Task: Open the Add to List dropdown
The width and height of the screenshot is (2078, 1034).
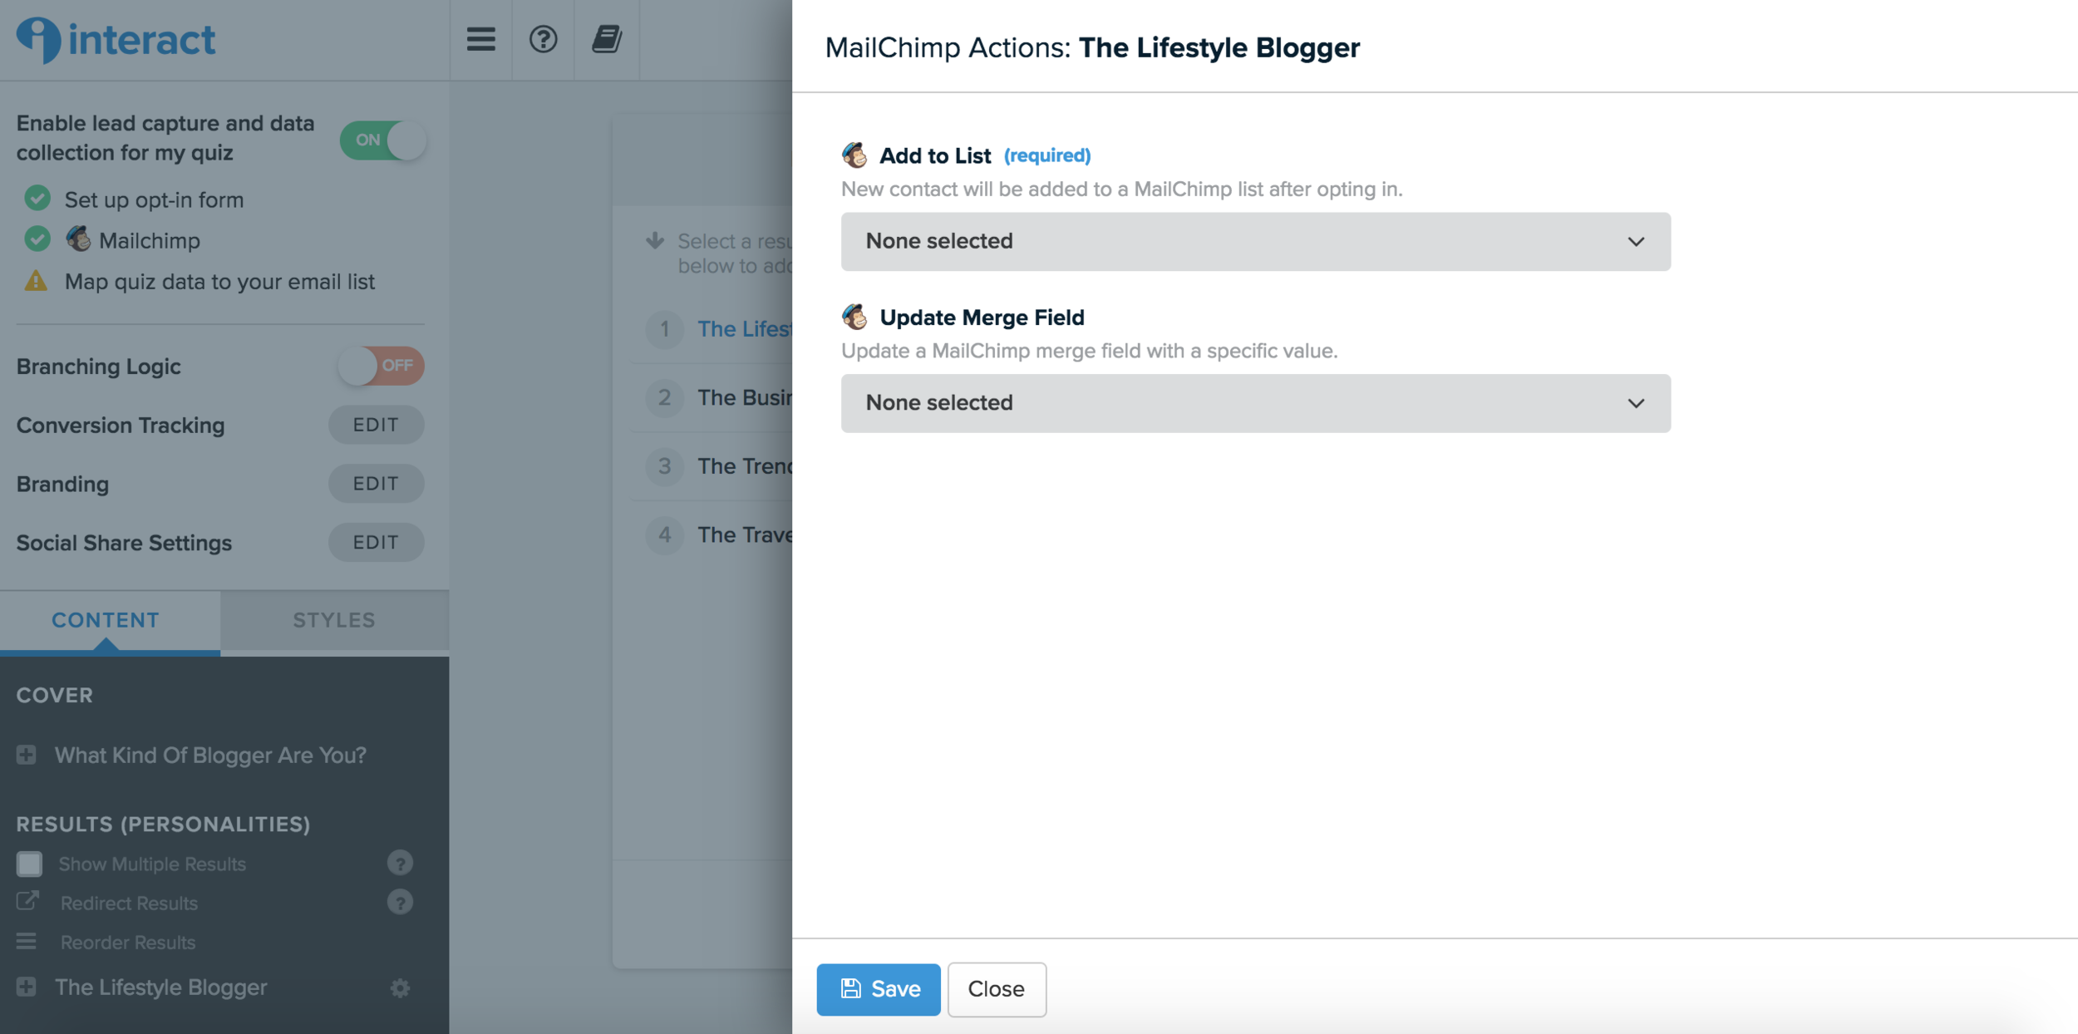Action: coord(1255,241)
